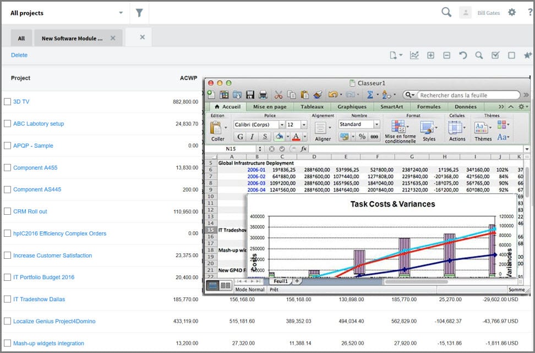Open the Standard number format dropdown

coord(376,124)
